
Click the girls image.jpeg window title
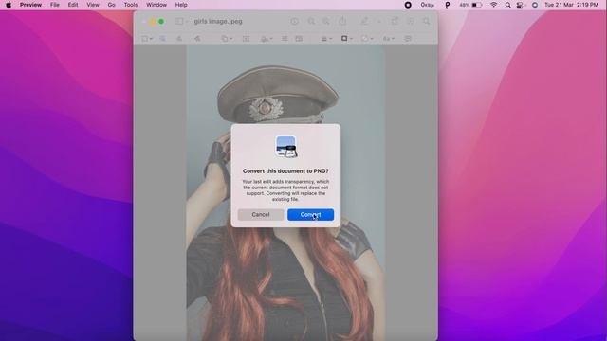click(x=218, y=21)
